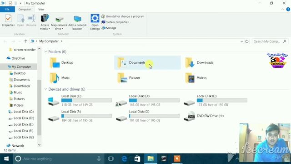Image resolution: width=291 pixels, height=164 pixels.
Task: Go up one level with Up arrow
Action: coord(25,41)
